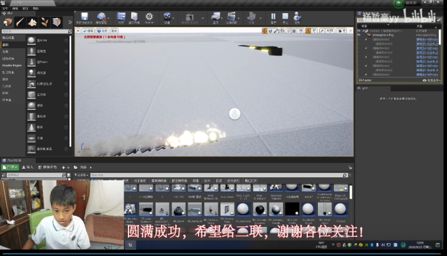Click the Settings toolbar icon
Screen dimensions: 447x256
pyautogui.click(x=167, y=18)
